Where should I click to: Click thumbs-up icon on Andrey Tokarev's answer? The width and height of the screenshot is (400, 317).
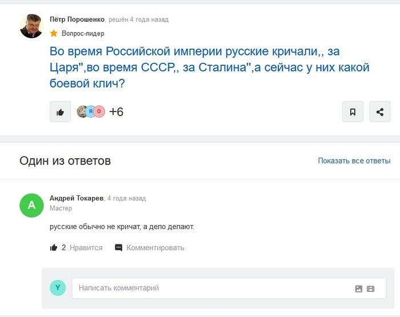click(54, 247)
